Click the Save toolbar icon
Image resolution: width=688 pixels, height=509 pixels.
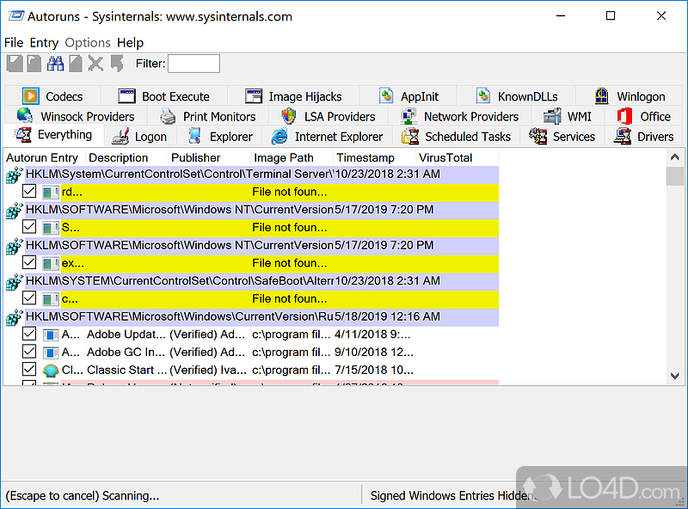(15, 63)
